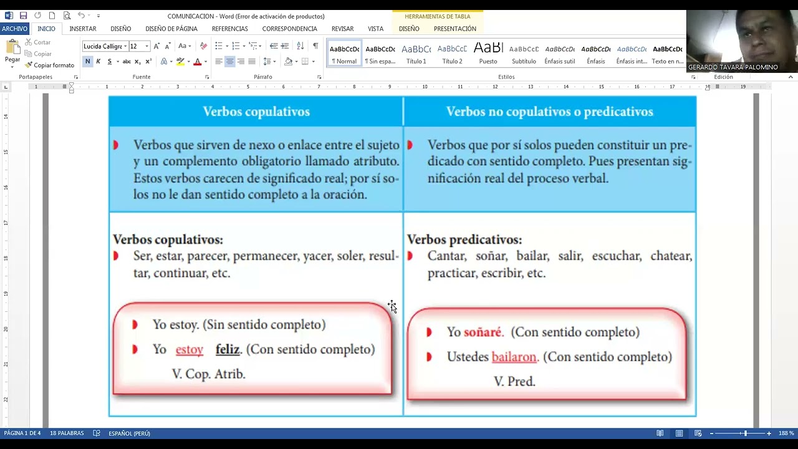Open the Change Case (Aa) dropdown
Screen dimensions: 798x449
184,46
